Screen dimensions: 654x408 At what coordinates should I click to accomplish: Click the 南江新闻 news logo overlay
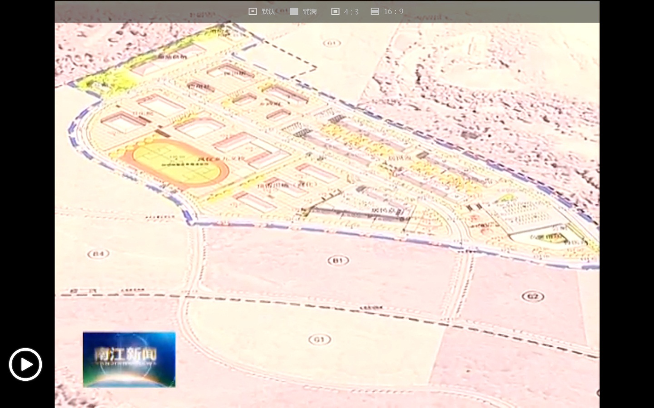(x=129, y=359)
